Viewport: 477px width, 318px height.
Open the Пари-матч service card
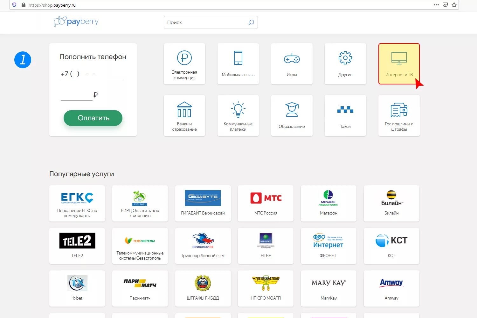[x=140, y=288]
